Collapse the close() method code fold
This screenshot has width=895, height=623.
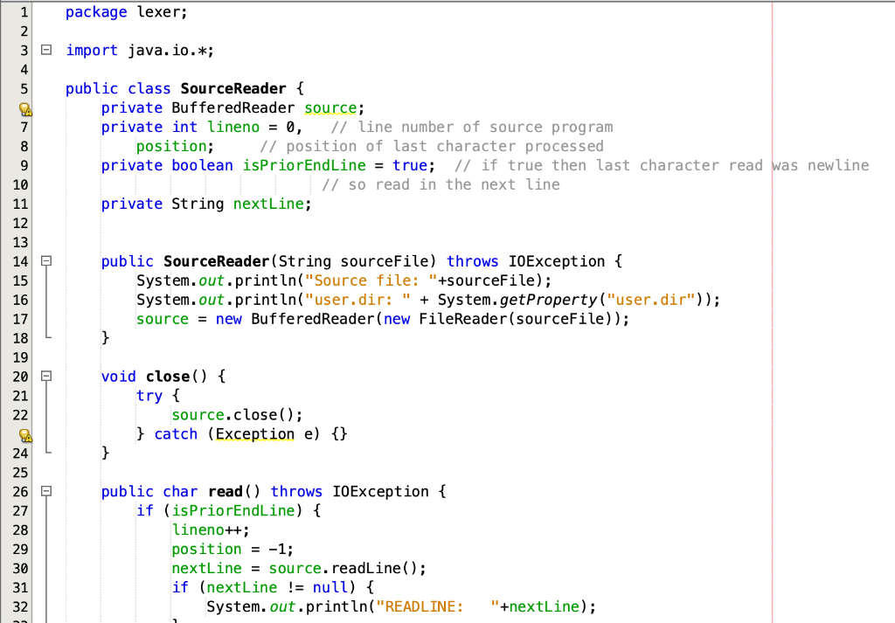[x=46, y=376]
